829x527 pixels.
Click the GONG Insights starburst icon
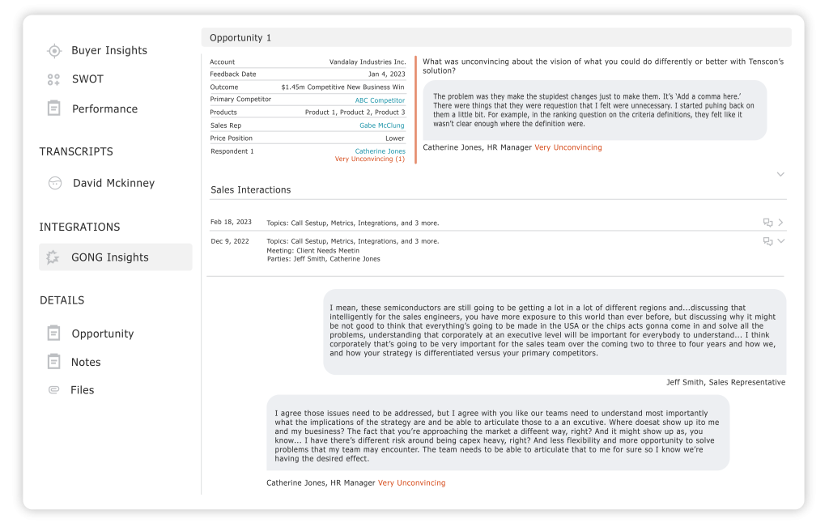pyautogui.click(x=53, y=257)
